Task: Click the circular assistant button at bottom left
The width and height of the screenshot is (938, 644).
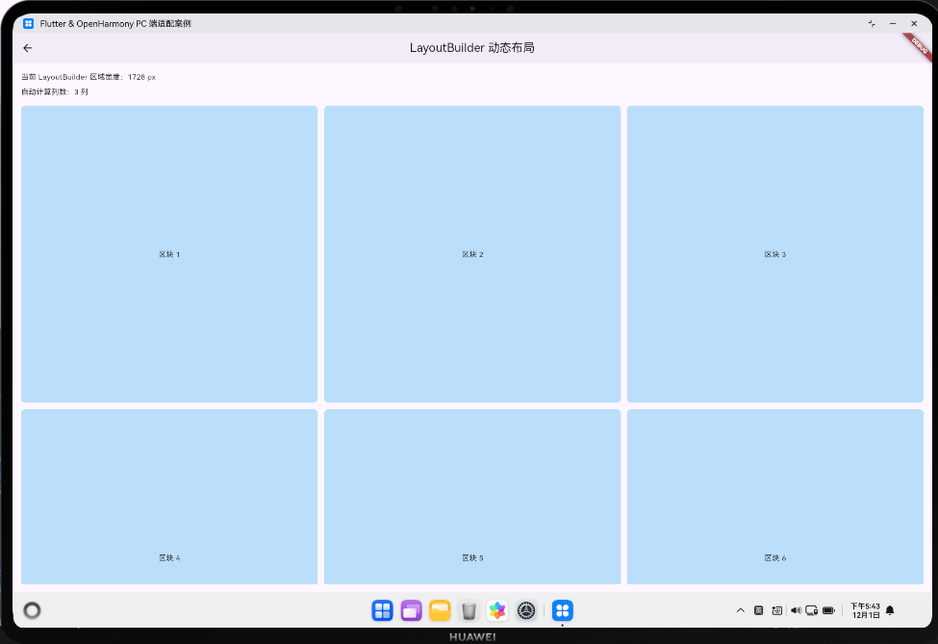Action: coord(32,610)
